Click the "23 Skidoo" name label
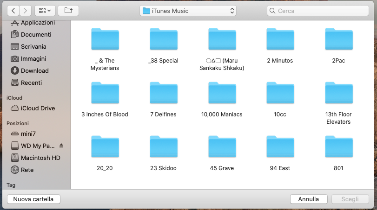The height and width of the screenshot is (210, 377). click(x=163, y=168)
